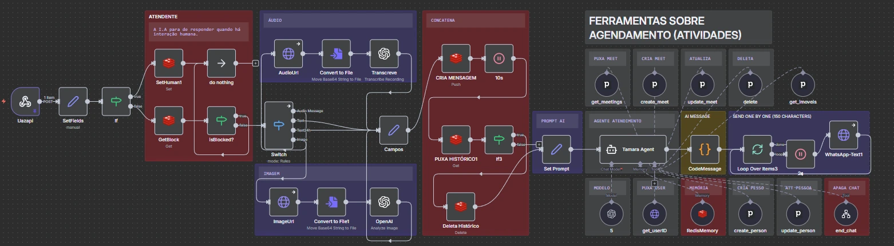Image resolution: width=894 pixels, height=246 pixels.
Task: Open the SetFields pencil node
Action: click(x=73, y=101)
